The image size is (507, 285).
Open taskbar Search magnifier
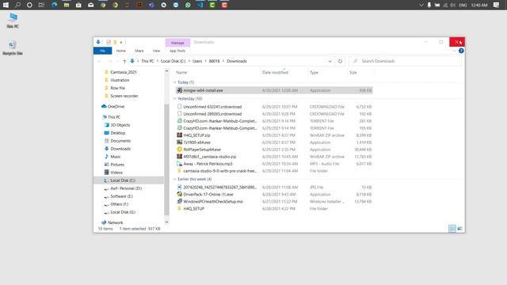point(17,5)
